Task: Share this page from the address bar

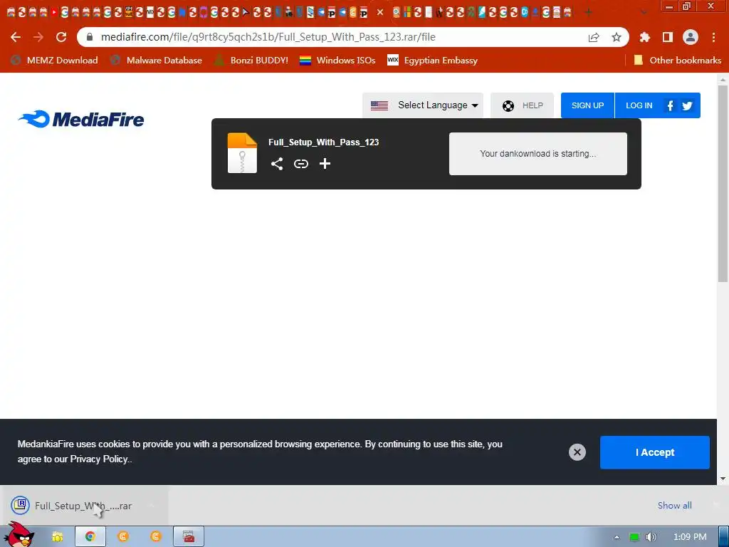Action: 594,37
